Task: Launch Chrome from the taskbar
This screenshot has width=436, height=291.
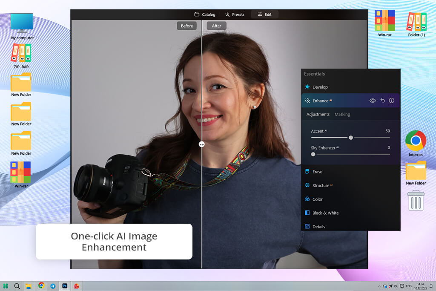Action: 41,285
